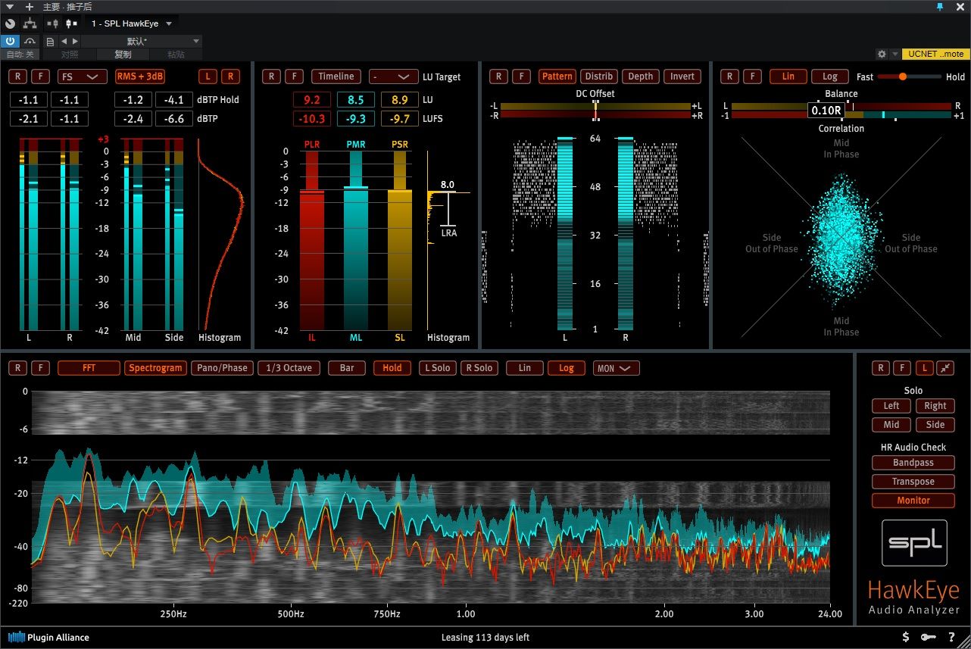Open the FS scale dropdown

pyautogui.click(x=83, y=76)
